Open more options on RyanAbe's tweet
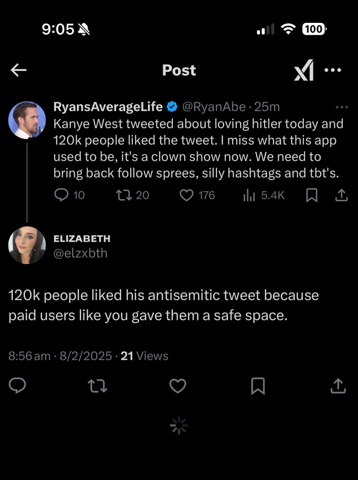 [342, 107]
